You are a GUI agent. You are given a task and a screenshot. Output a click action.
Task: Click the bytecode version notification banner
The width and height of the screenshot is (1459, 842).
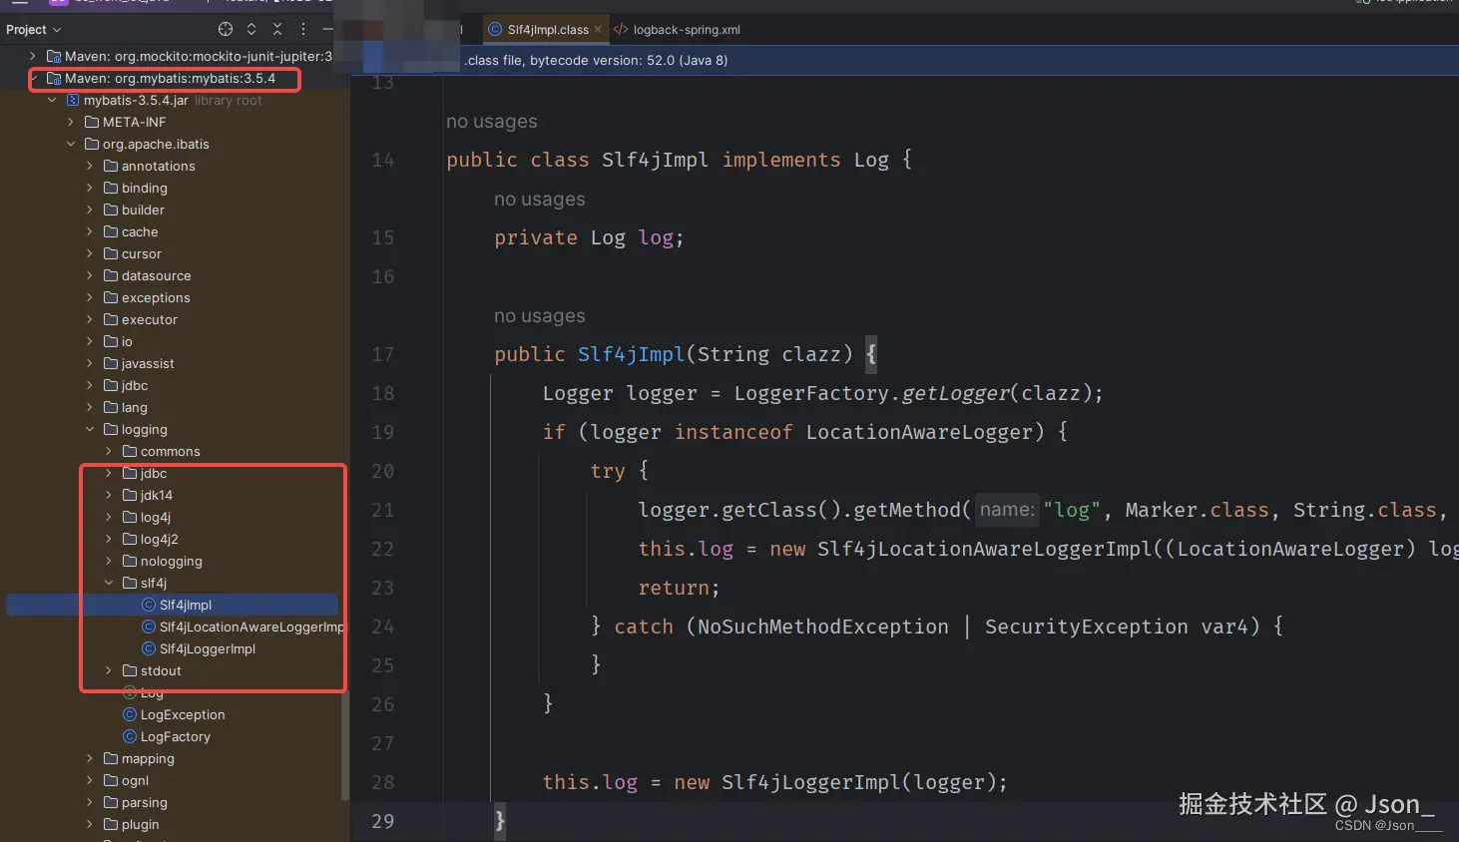[904, 60]
